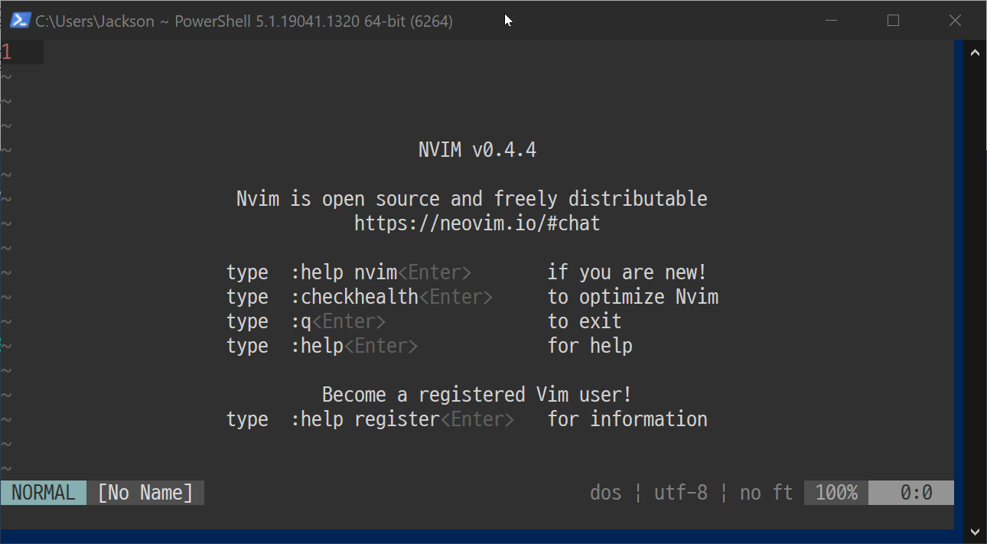Click the :q command text

tap(301, 321)
